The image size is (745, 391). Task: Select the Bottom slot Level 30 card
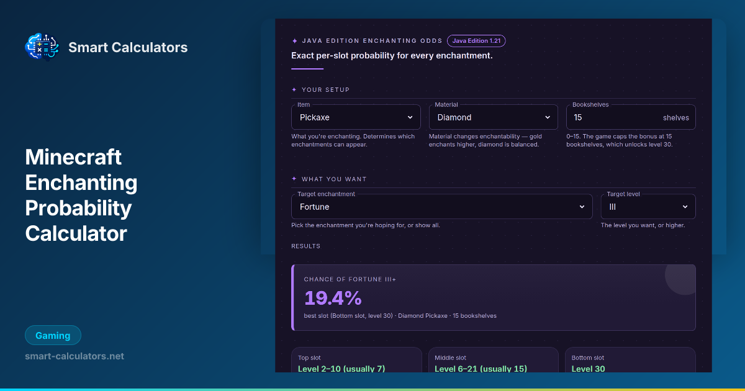(630, 361)
